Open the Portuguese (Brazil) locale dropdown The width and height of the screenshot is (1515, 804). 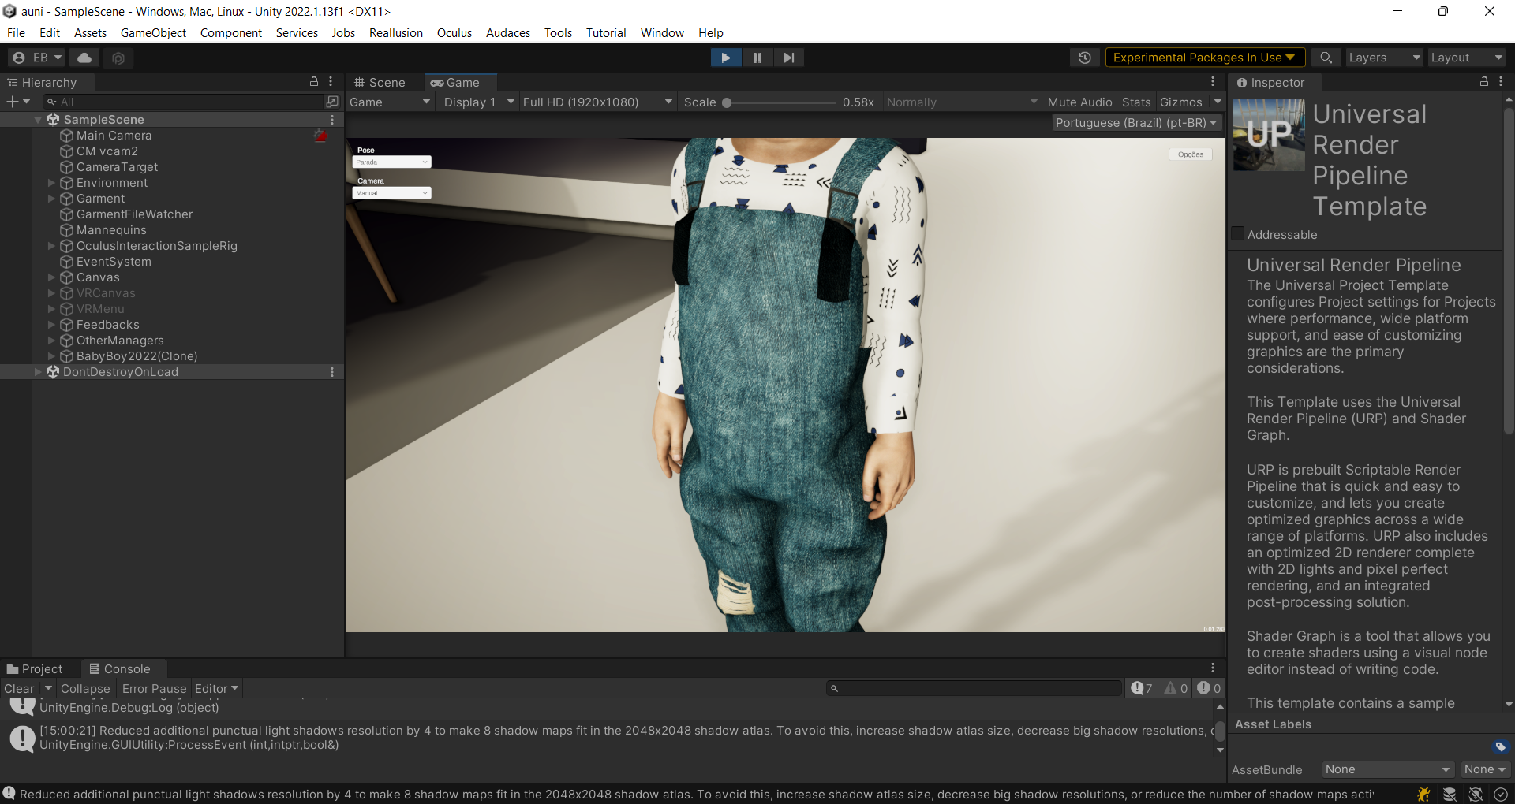pos(1136,123)
